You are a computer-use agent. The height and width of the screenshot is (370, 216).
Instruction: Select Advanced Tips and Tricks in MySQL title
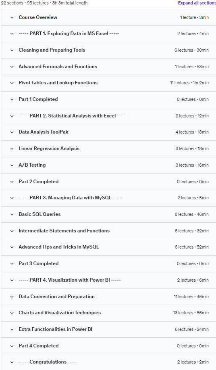click(59, 247)
